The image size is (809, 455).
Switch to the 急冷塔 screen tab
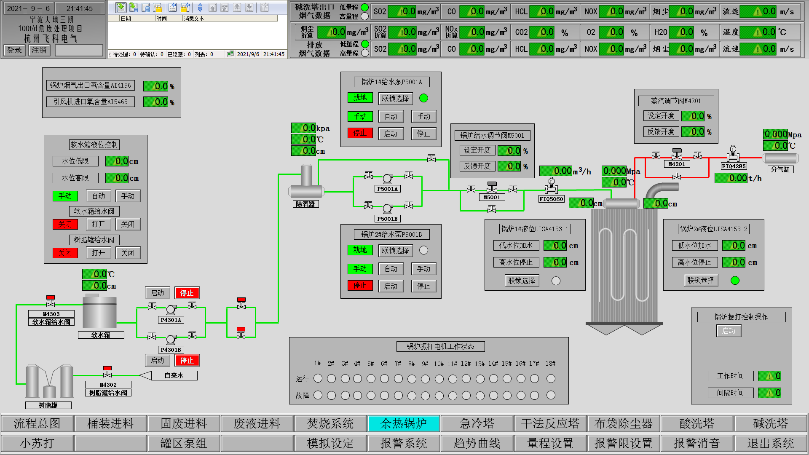[477, 423]
